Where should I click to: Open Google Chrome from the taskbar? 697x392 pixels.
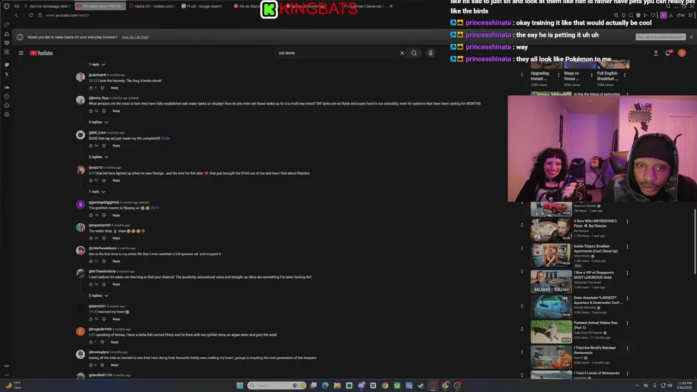click(385, 385)
